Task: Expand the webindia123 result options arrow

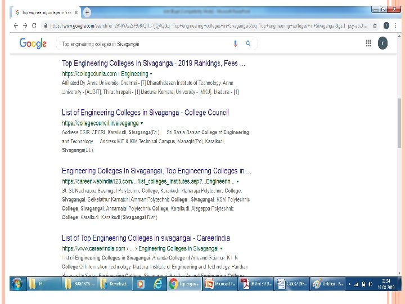Action: click(x=237, y=182)
